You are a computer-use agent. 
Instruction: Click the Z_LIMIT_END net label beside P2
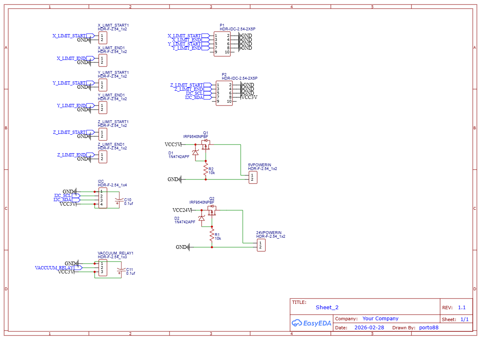[189, 89]
